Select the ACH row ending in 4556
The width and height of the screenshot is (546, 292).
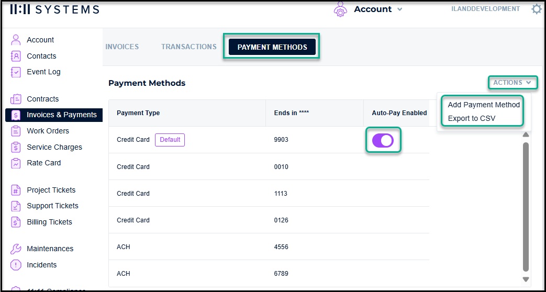(x=269, y=247)
